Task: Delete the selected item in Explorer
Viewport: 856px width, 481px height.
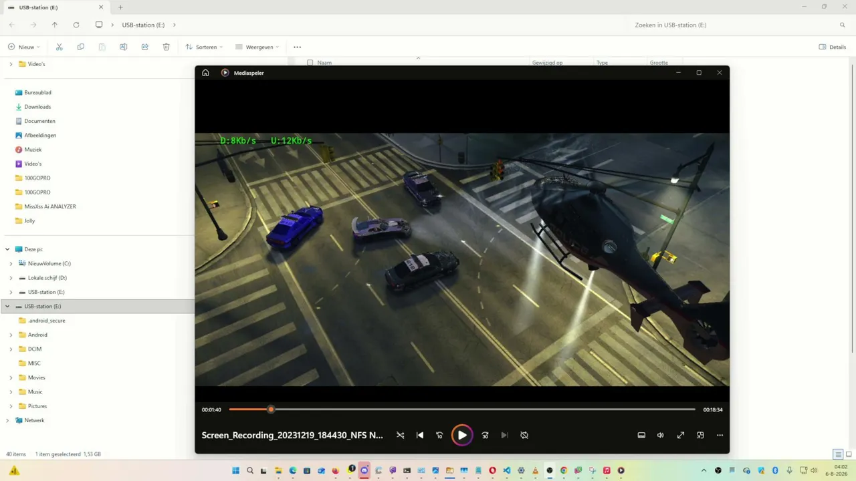Action: pos(166,47)
